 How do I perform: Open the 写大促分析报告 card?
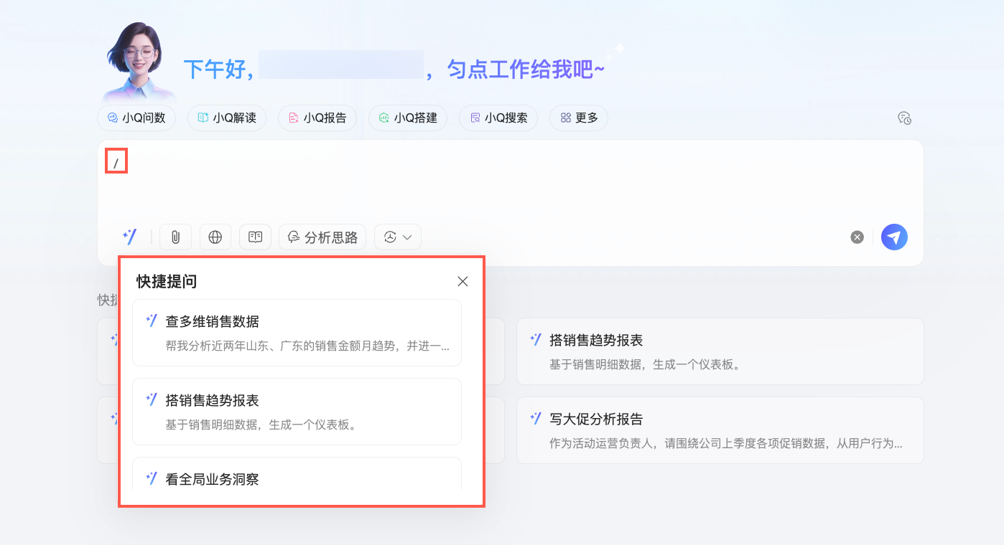point(720,430)
